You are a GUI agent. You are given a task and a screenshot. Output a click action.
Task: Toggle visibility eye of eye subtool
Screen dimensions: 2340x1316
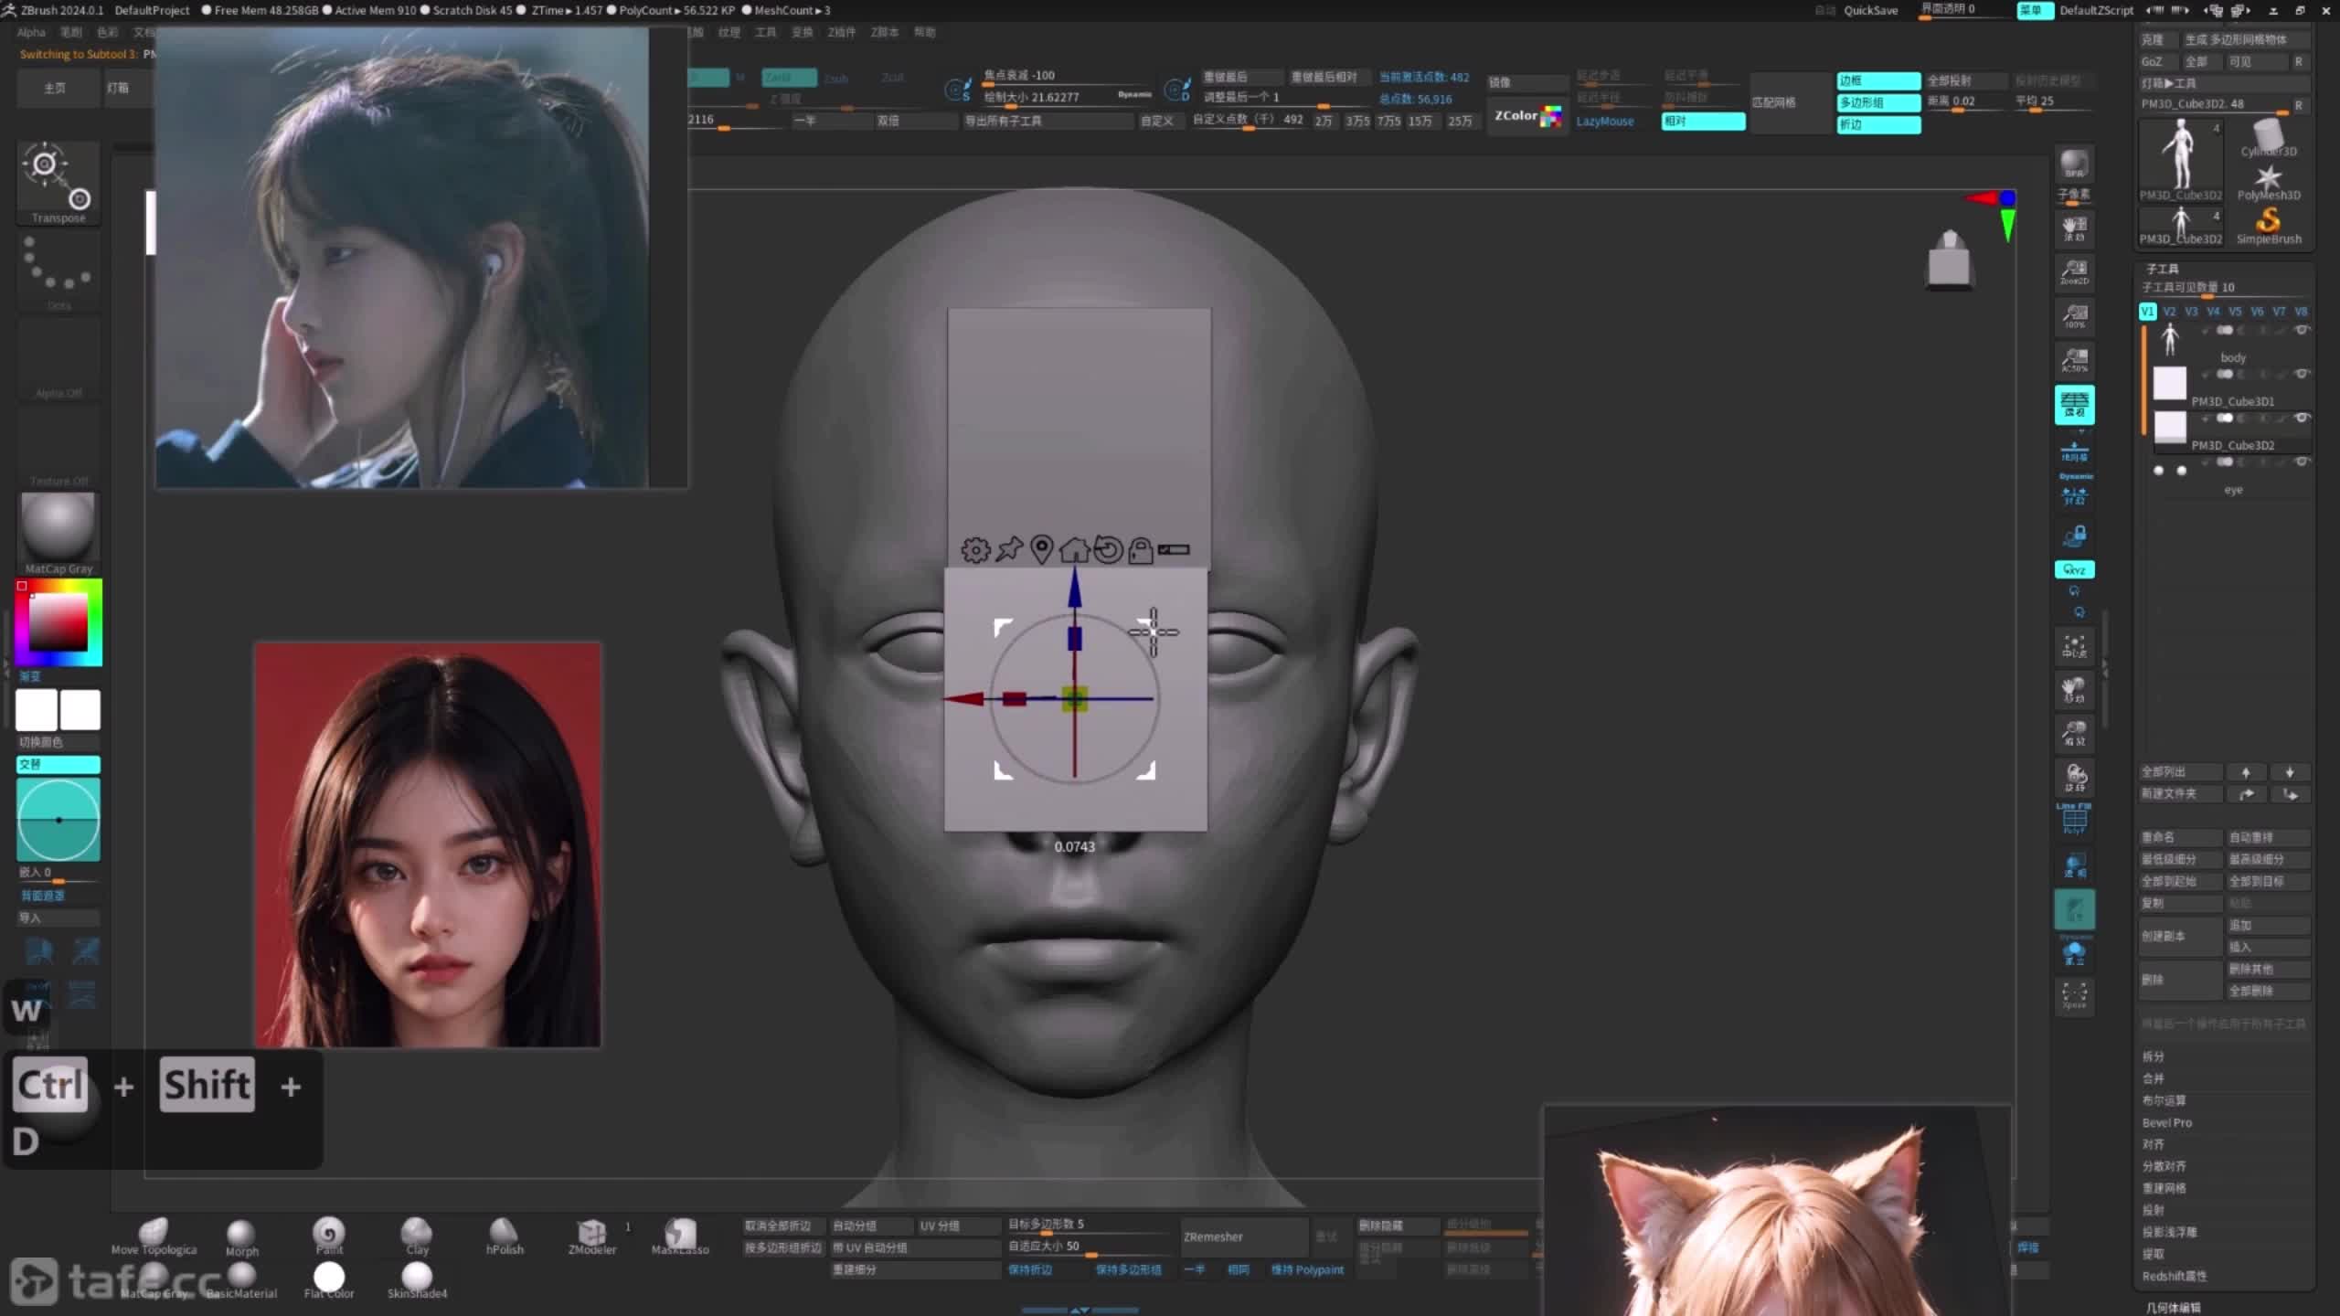(2302, 462)
